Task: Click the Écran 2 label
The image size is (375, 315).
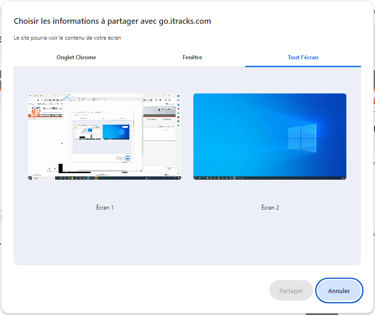Action: tap(270, 208)
